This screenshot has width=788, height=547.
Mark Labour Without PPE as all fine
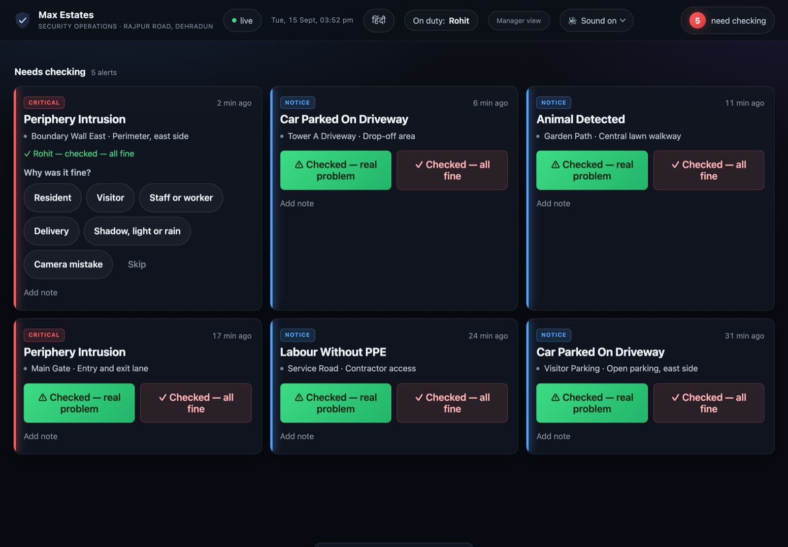tap(452, 403)
